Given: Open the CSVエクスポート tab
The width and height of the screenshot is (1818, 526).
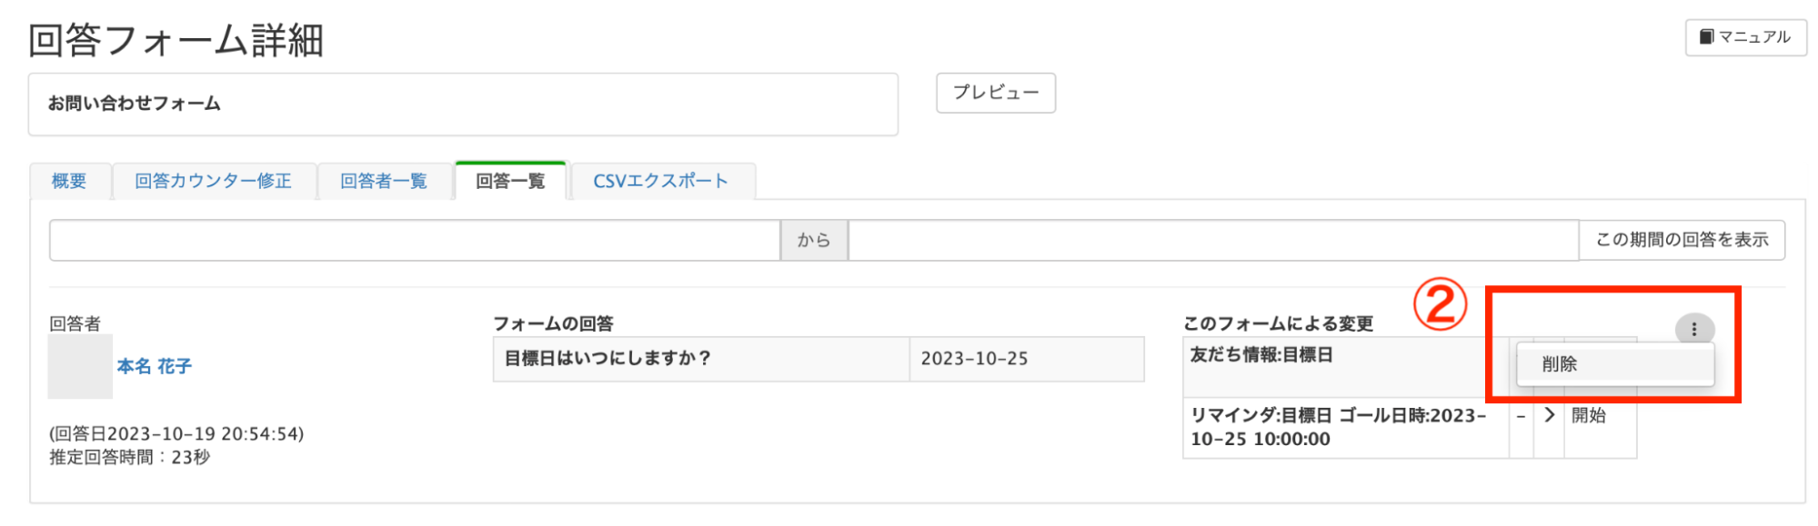Looking at the screenshot, I should pos(660,181).
